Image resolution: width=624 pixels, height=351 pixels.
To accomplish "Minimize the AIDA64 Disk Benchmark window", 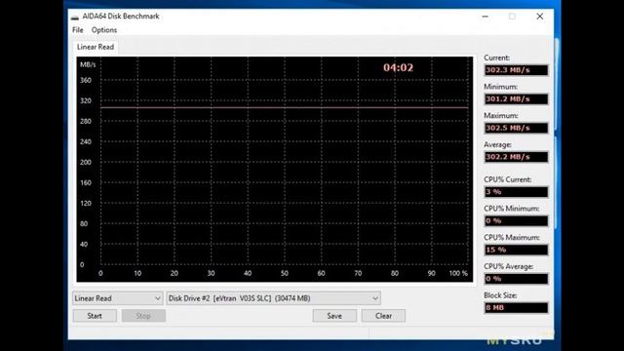I will [x=486, y=17].
